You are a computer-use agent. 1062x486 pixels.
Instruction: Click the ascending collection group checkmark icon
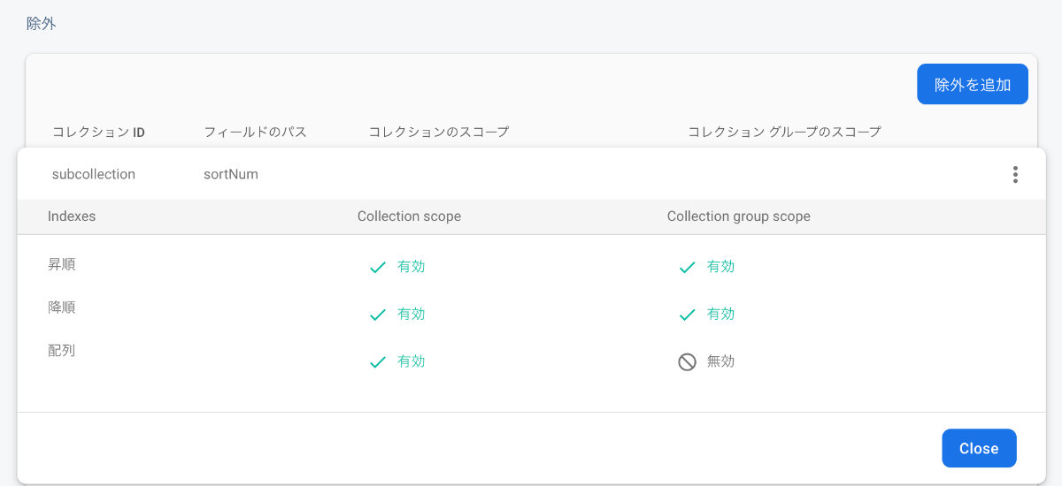click(x=687, y=267)
